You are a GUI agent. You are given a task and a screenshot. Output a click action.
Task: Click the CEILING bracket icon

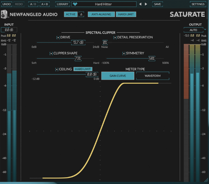click(x=57, y=69)
